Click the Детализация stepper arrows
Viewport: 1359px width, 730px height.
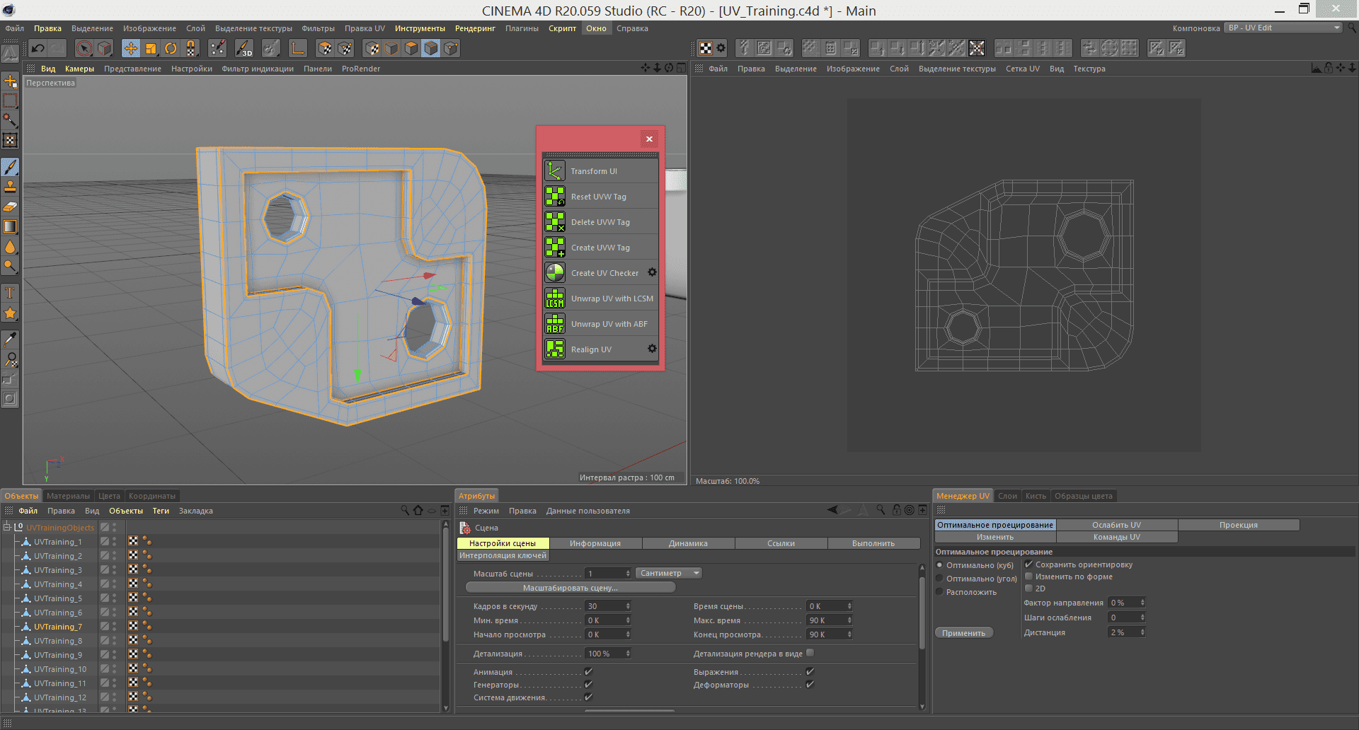tap(628, 654)
